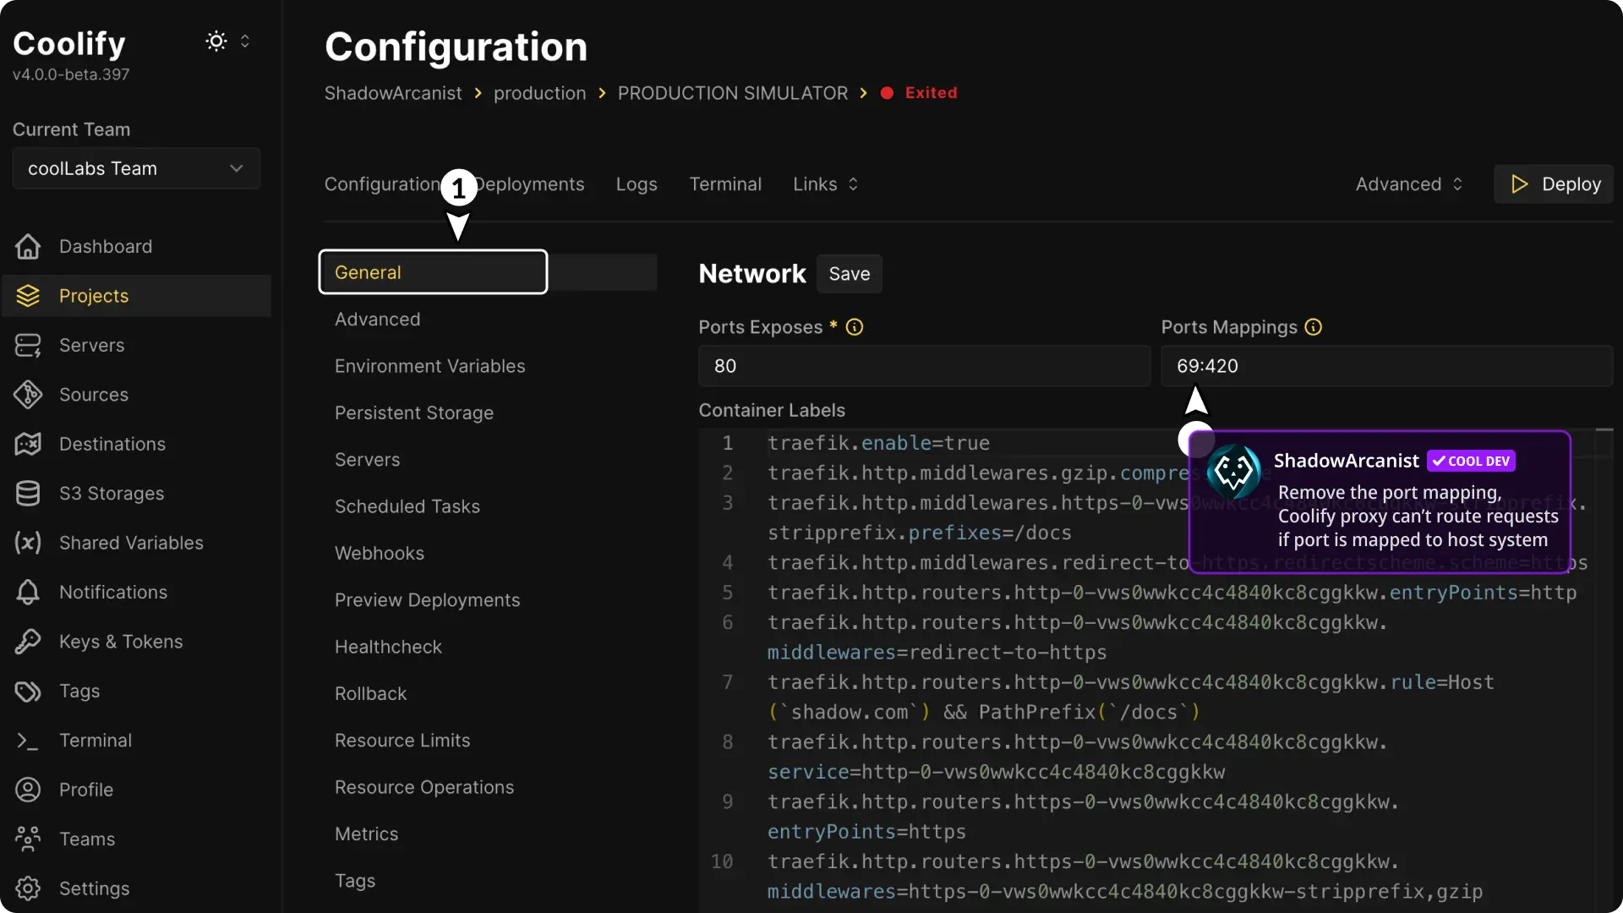Click the Sources icon in the sidebar
This screenshot has height=913, width=1623.
[30, 395]
